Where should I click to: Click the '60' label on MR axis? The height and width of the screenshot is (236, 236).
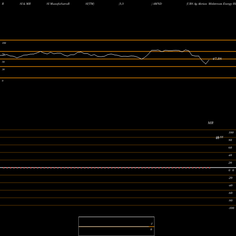[x=230, y=148]
